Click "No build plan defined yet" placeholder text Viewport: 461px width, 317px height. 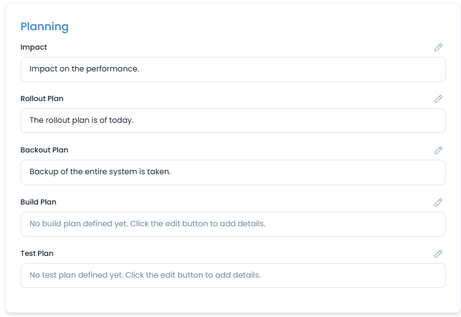tap(147, 224)
